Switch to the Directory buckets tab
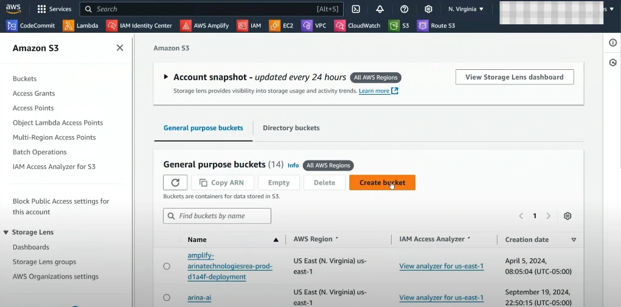Viewport: 621px width, 307px height. (x=291, y=128)
